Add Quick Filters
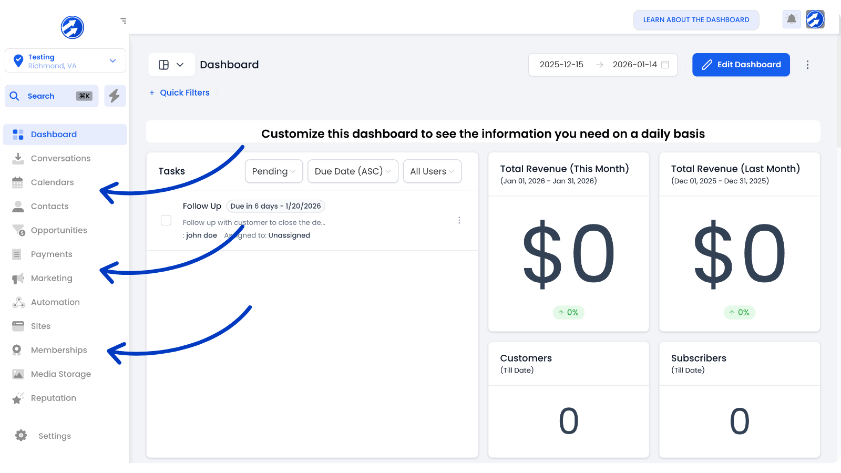 (179, 92)
